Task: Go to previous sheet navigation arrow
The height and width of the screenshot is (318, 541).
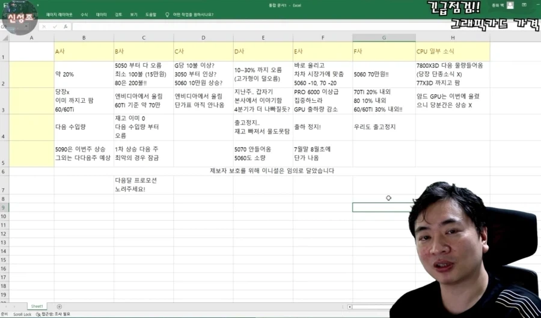Action: coord(6,307)
